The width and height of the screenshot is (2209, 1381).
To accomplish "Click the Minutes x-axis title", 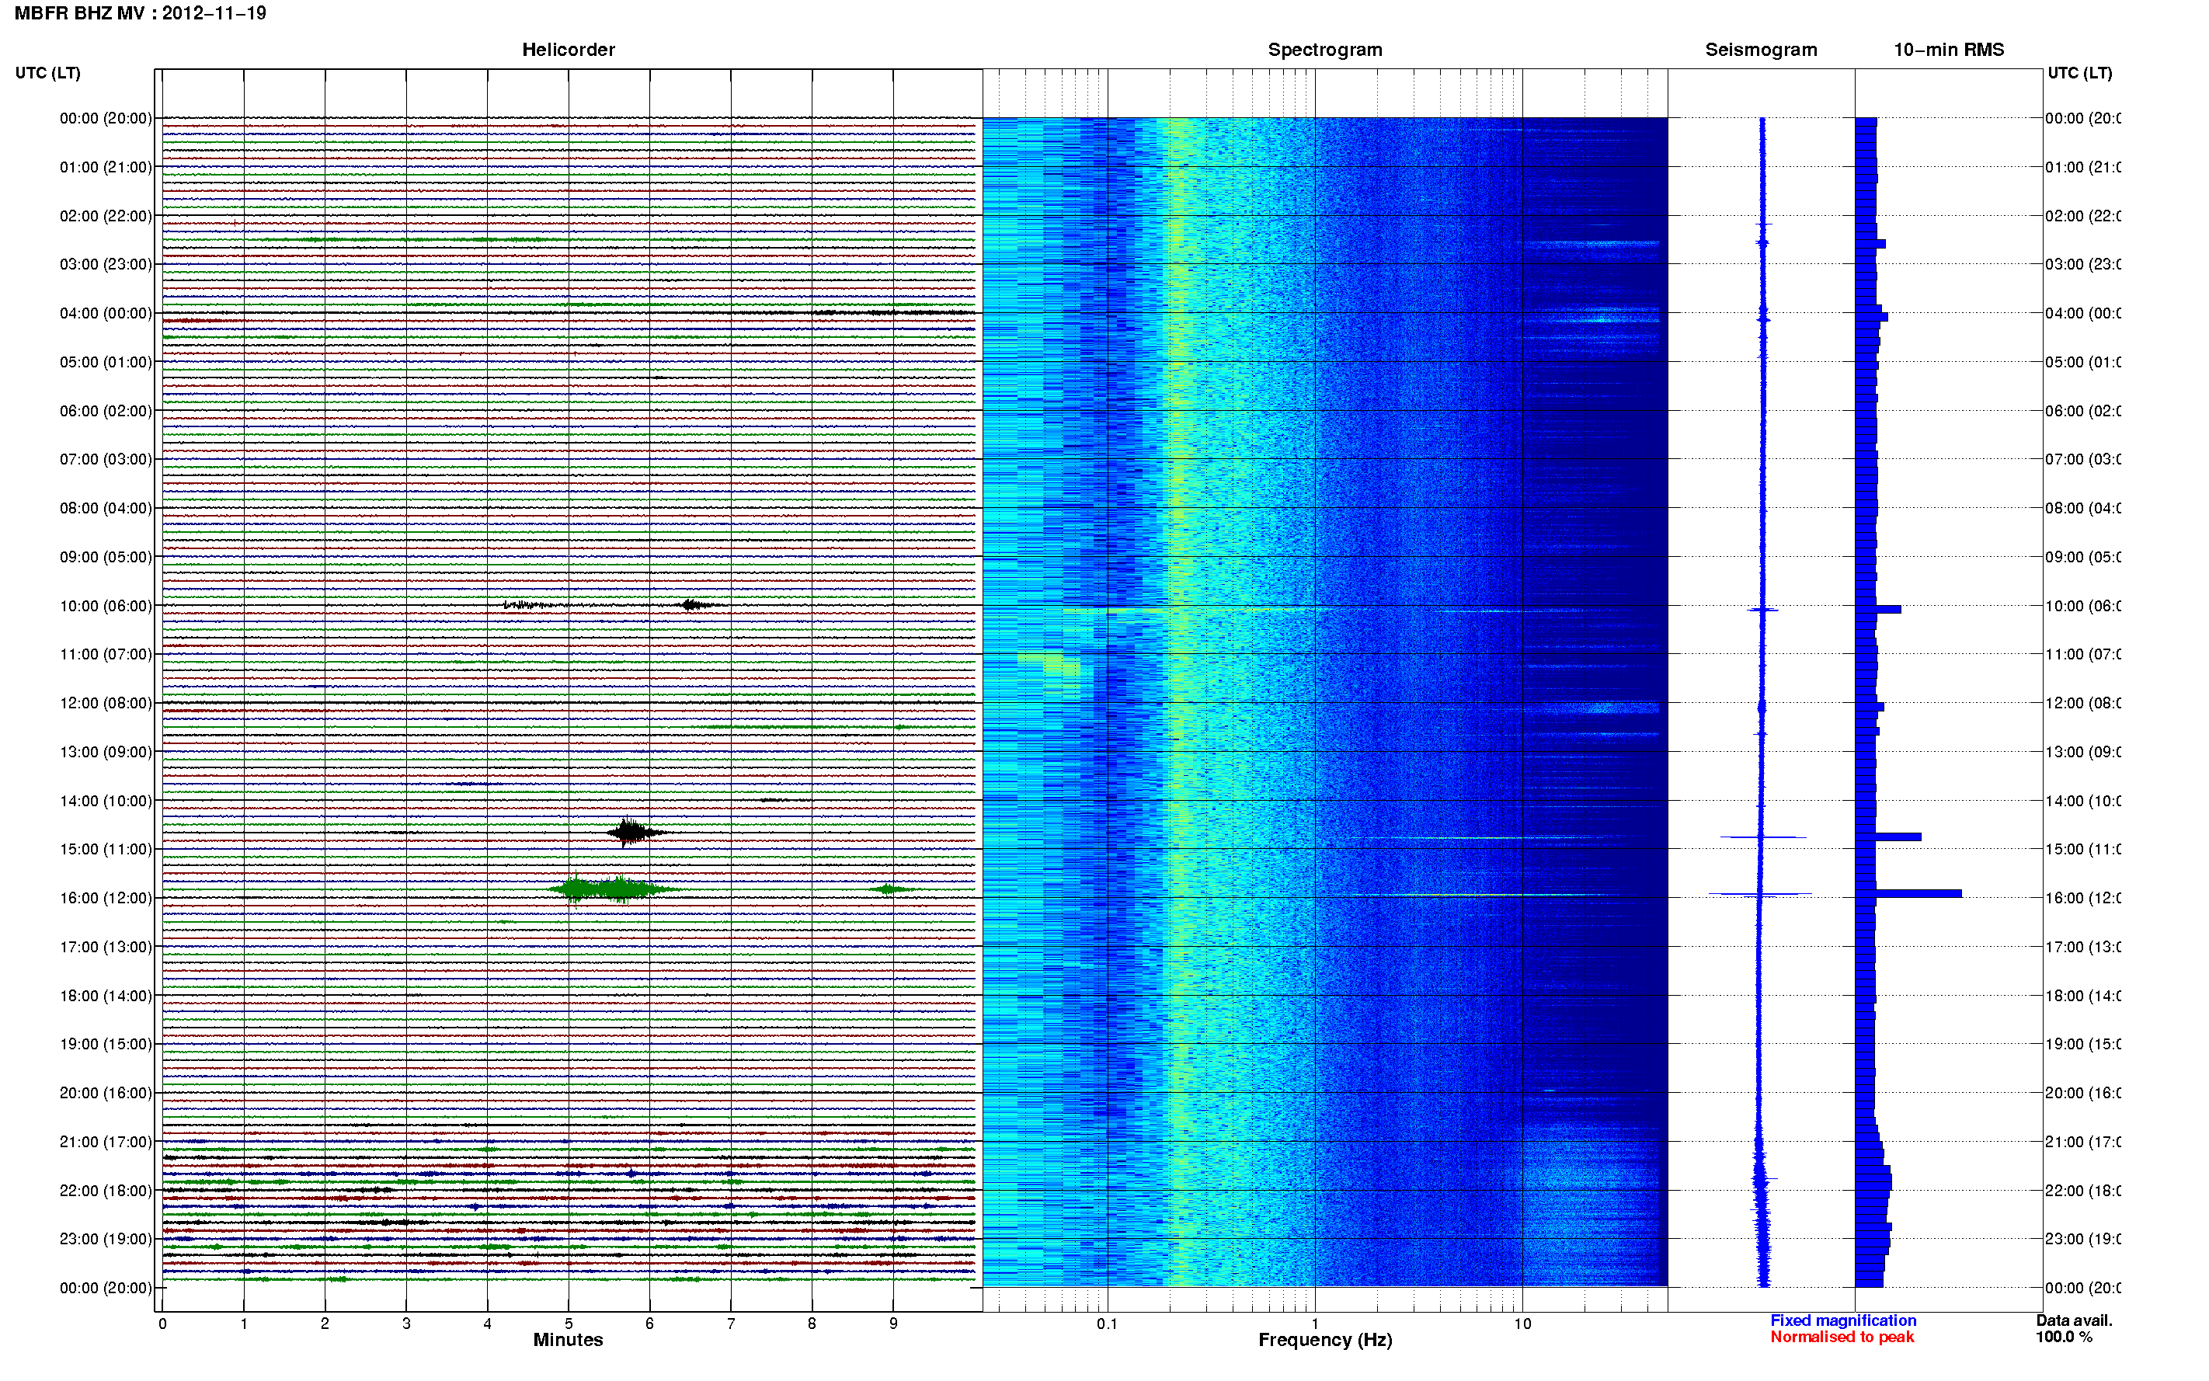I will [568, 1341].
